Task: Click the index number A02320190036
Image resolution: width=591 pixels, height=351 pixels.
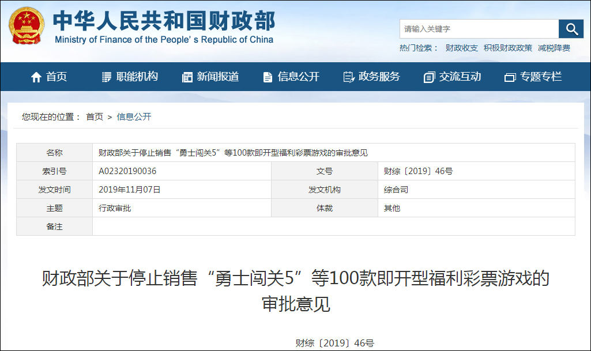Action: click(127, 171)
